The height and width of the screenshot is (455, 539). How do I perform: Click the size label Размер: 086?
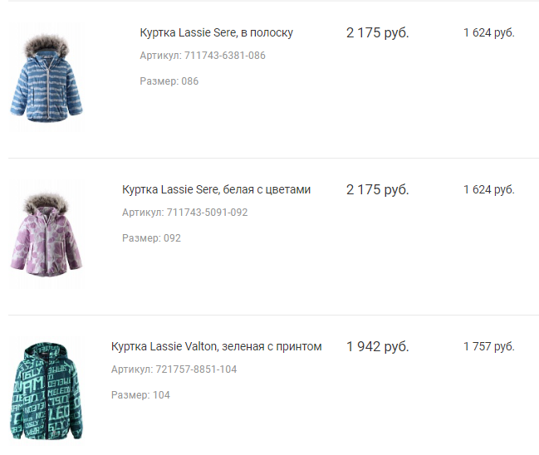[169, 81]
